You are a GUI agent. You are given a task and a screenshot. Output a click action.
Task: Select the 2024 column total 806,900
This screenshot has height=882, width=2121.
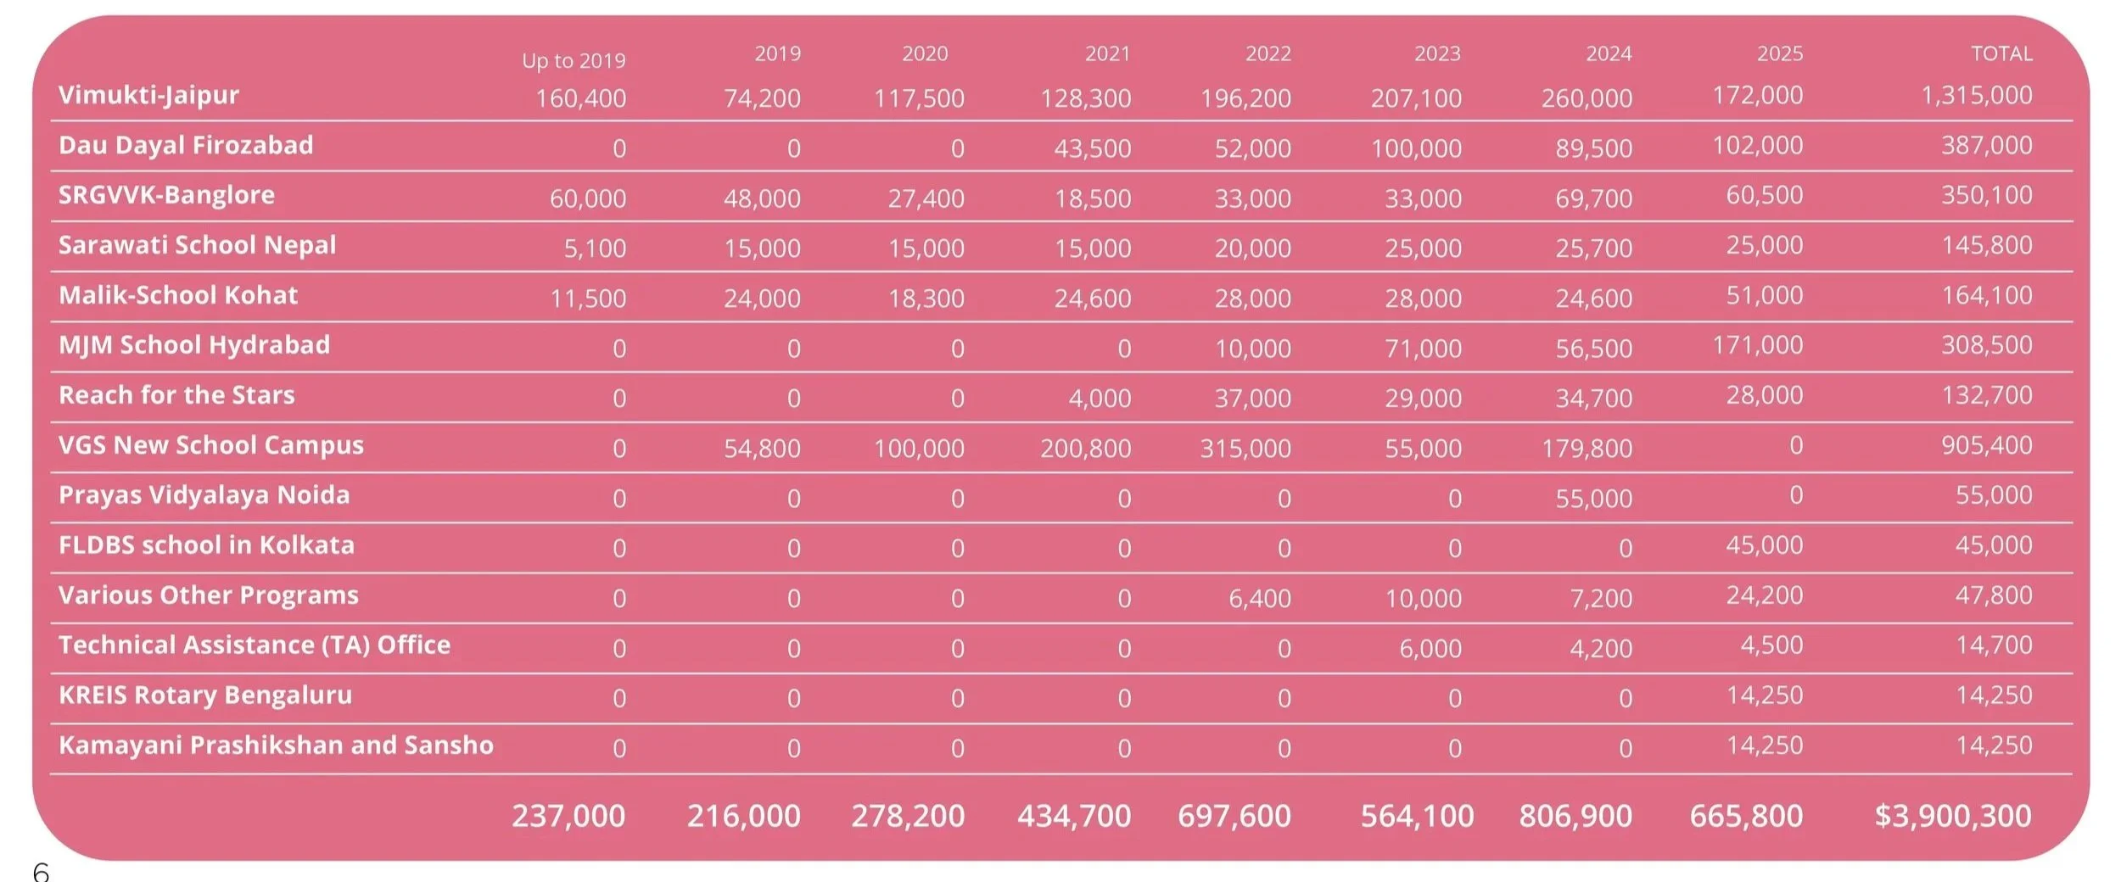tap(1575, 816)
